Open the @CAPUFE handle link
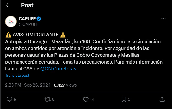 coord(29,24)
